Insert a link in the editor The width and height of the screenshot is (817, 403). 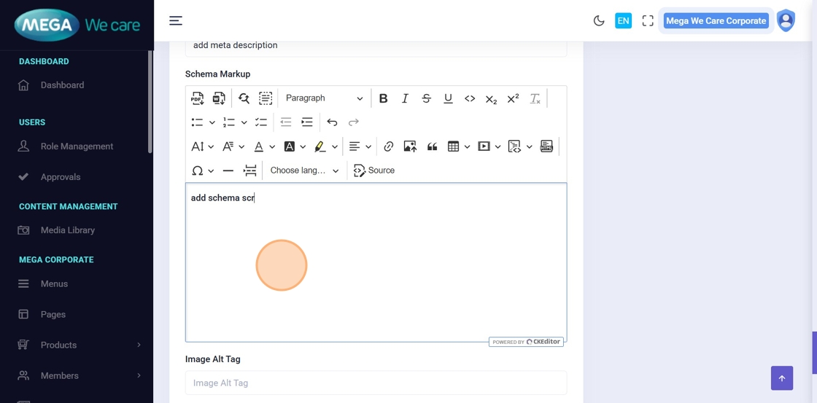point(388,146)
